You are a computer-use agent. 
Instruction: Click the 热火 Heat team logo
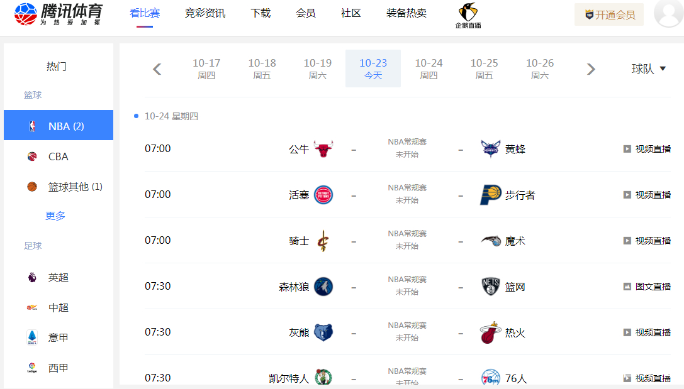tap(491, 333)
